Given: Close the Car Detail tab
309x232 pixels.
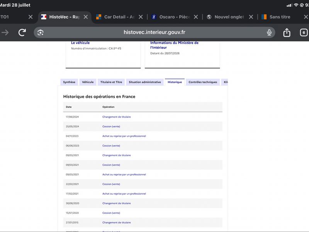Looking at the screenshot, I should (x=141, y=17).
